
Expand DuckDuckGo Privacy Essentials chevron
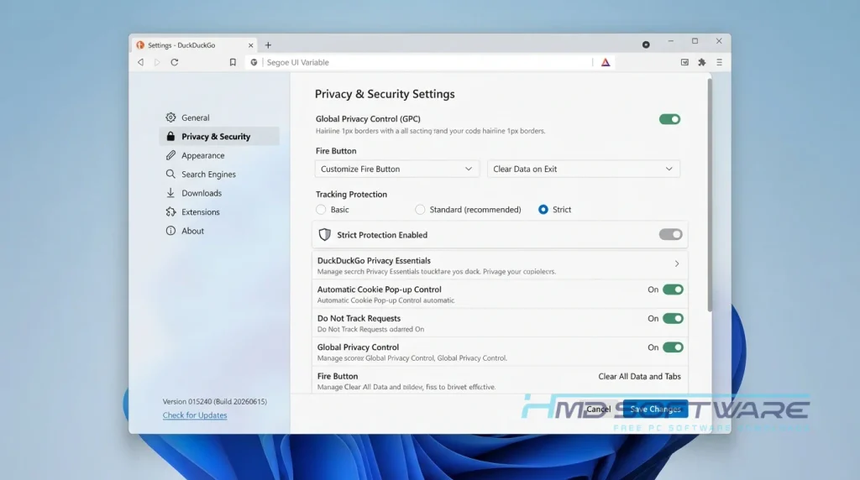(x=677, y=263)
